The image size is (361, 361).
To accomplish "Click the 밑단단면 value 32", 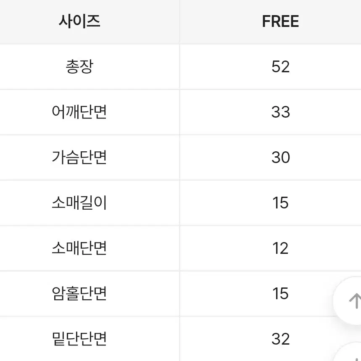I will [x=280, y=339].
